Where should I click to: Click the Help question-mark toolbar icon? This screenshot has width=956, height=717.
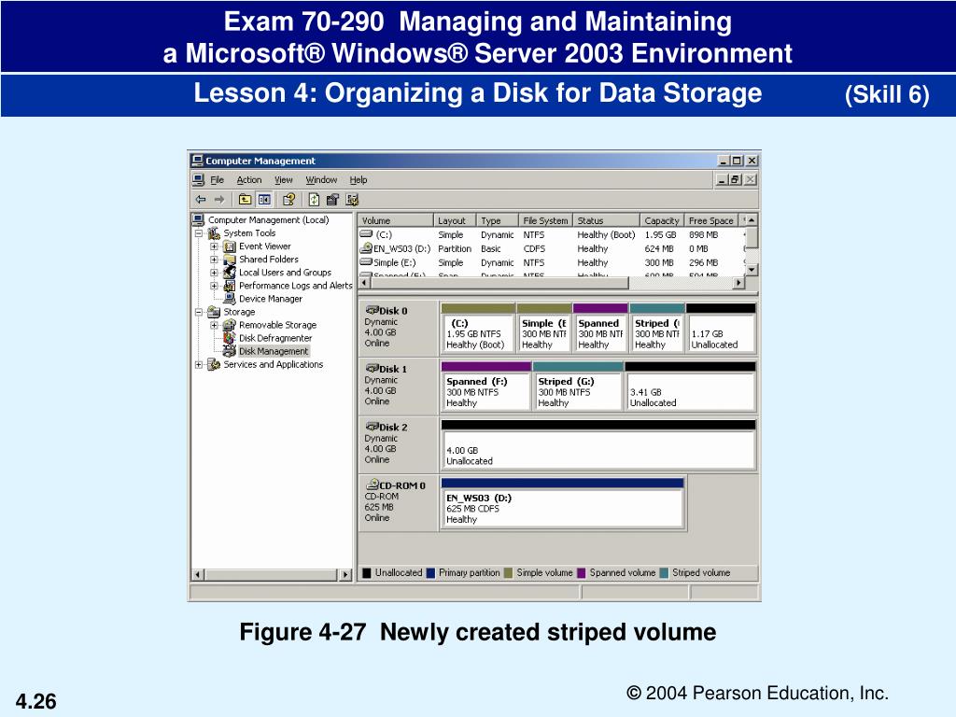click(289, 200)
